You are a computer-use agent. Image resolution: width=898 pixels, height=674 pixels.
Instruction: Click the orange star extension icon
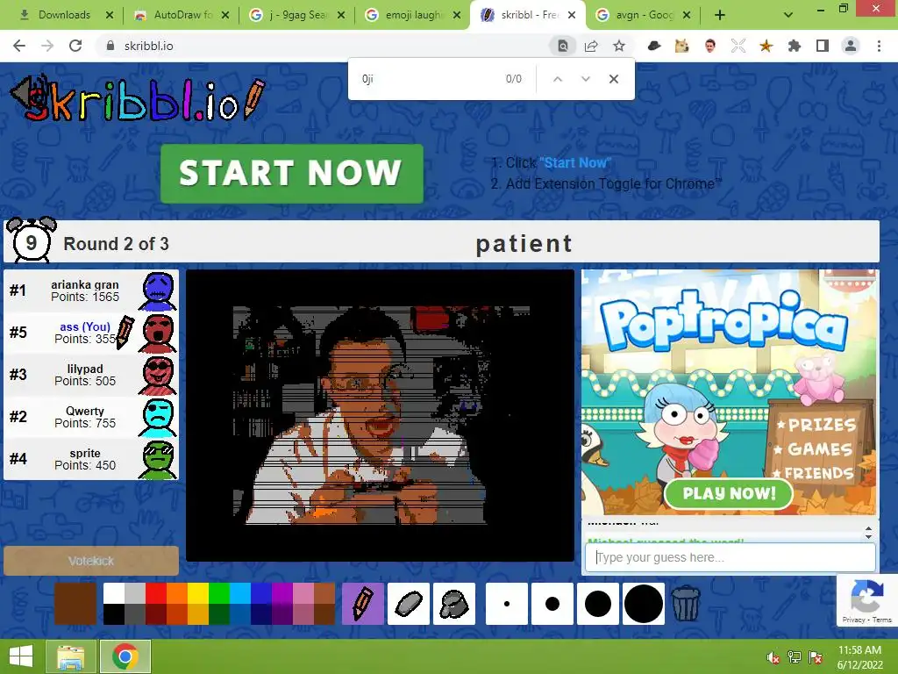pos(766,46)
